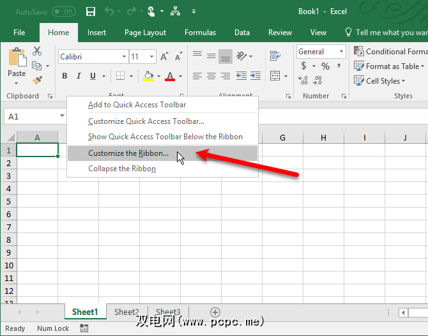This screenshot has width=428, height=336.
Task: Click the Accounting Number Format dollar icon
Action: 304,66
